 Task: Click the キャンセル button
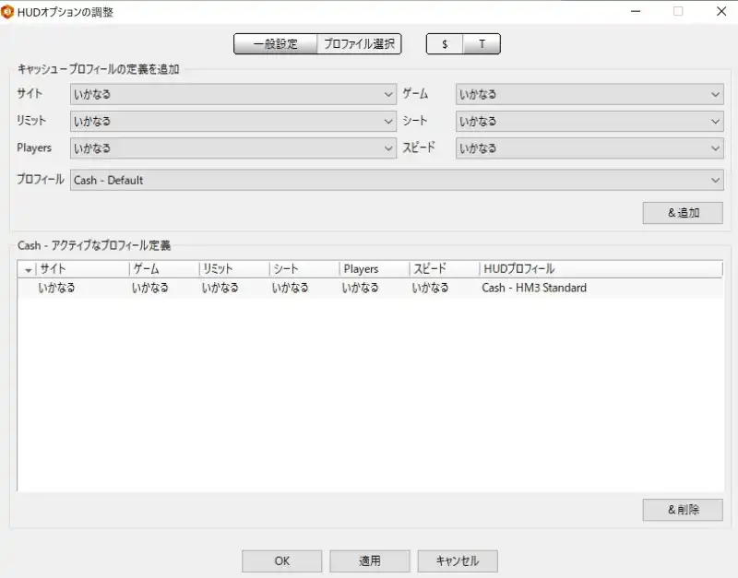pyautogui.click(x=458, y=560)
